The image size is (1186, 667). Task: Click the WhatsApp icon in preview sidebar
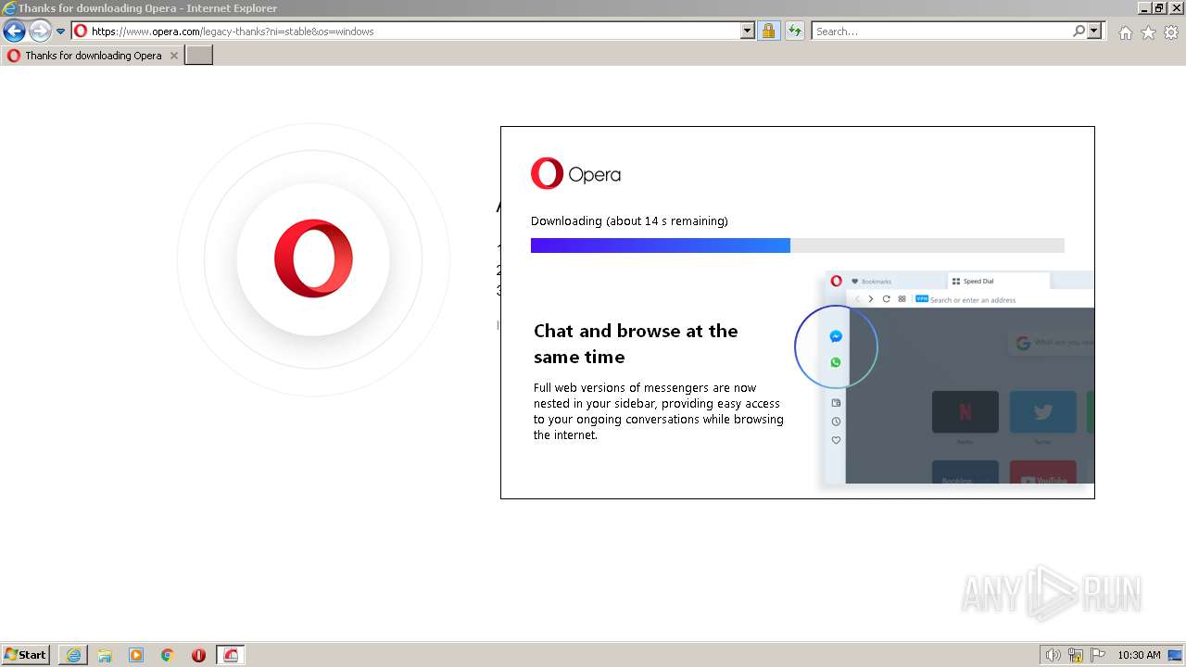tap(836, 362)
